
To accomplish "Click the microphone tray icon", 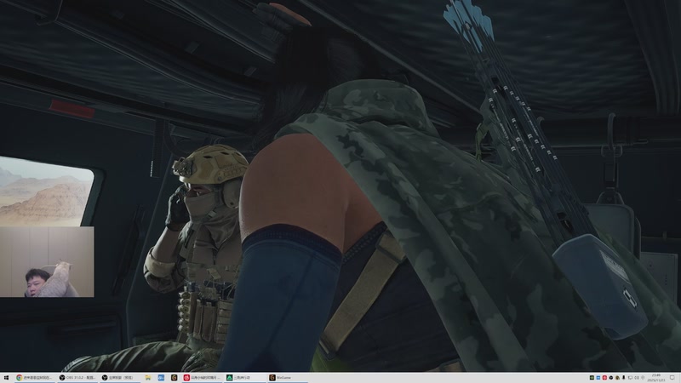I will pyautogui.click(x=624, y=378).
